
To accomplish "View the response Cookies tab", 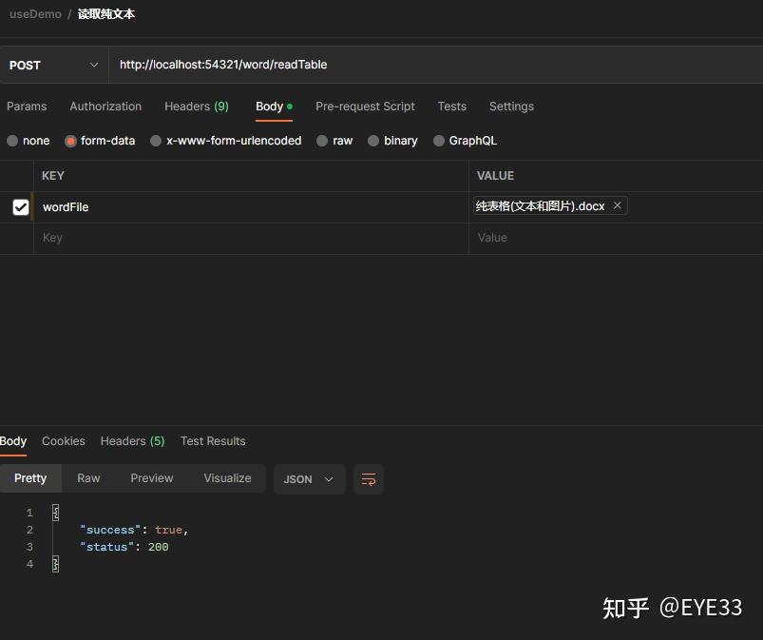I will click(x=63, y=440).
